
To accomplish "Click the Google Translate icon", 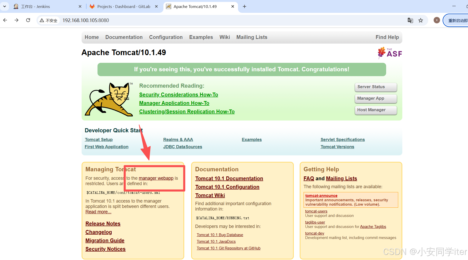I will click(410, 20).
